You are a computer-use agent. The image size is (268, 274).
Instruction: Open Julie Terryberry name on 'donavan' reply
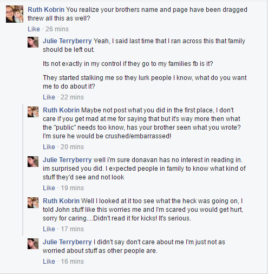[67, 160]
